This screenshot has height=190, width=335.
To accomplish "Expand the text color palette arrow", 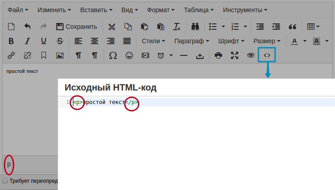I will point(305,41).
